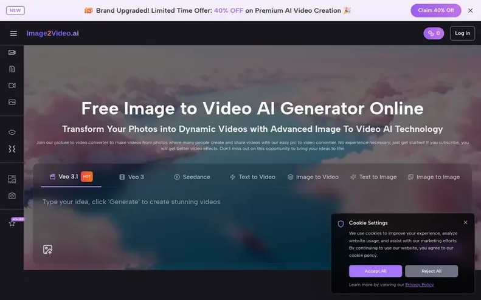
Task: Click the camera sidebar icon
Action: [x=12, y=196]
